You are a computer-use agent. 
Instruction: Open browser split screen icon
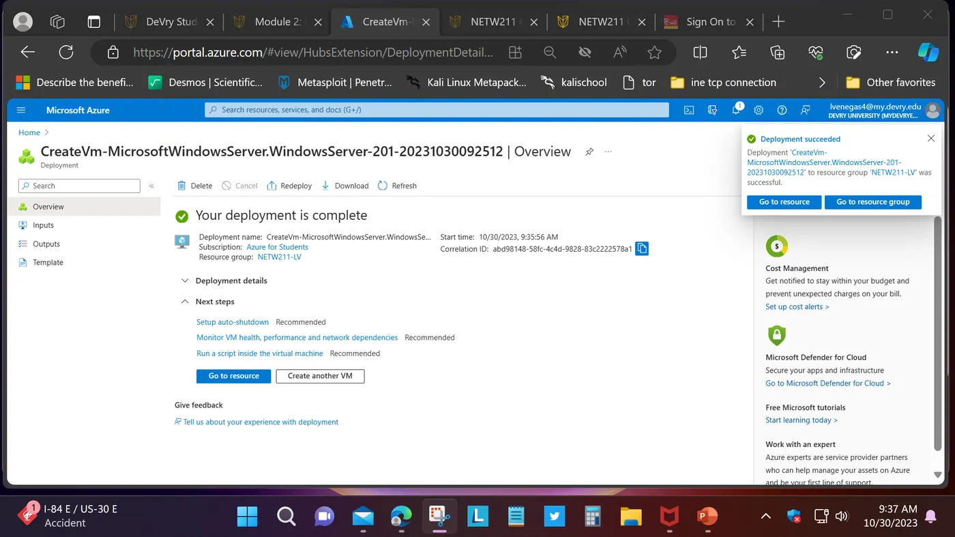pyautogui.click(x=700, y=52)
